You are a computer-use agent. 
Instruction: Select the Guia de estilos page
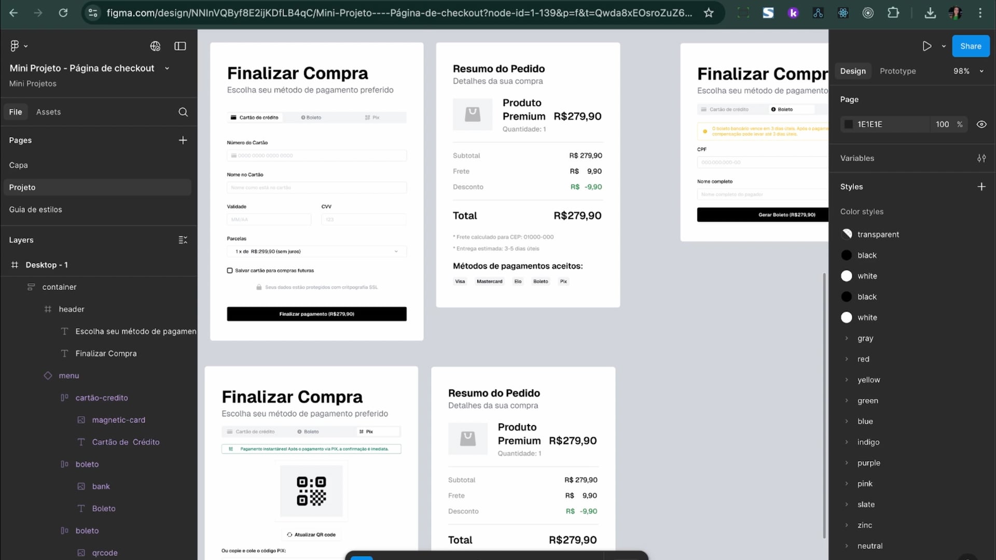[35, 209]
